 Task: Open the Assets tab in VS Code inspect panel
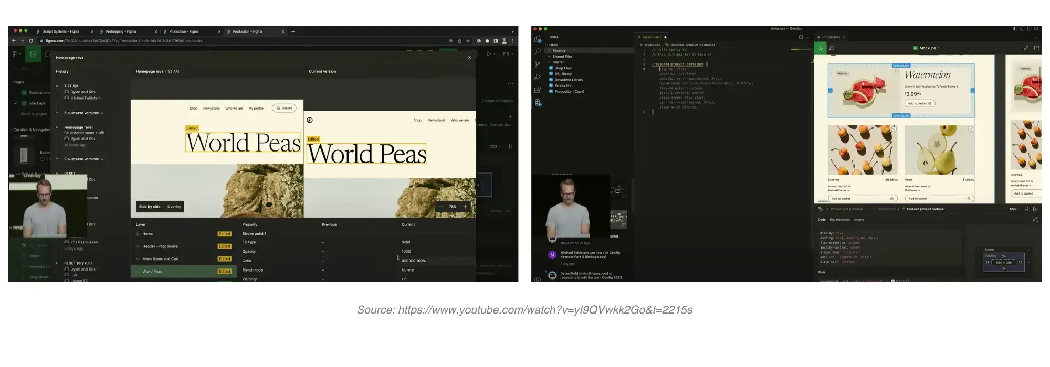coord(859,220)
